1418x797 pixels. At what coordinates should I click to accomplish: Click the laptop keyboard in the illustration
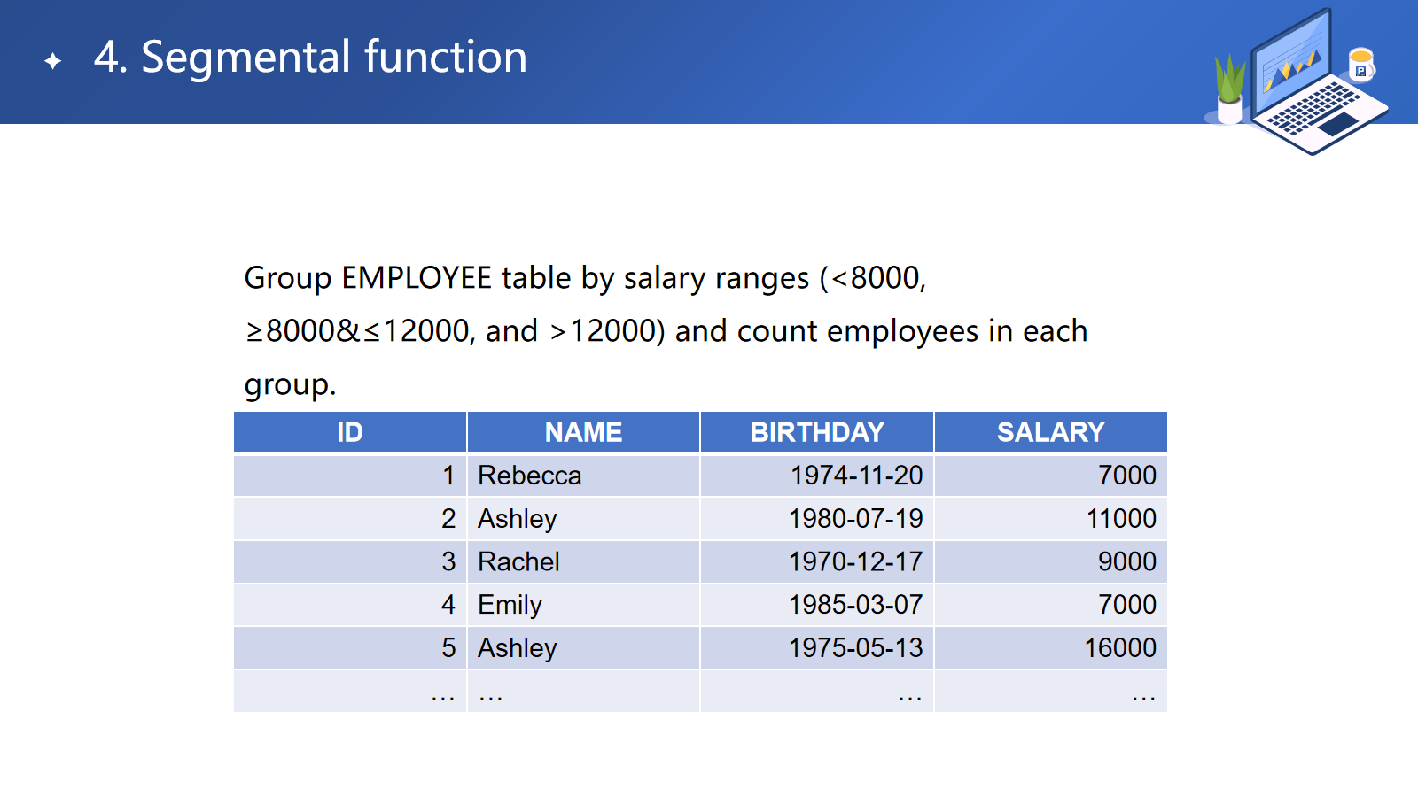(x=1312, y=108)
